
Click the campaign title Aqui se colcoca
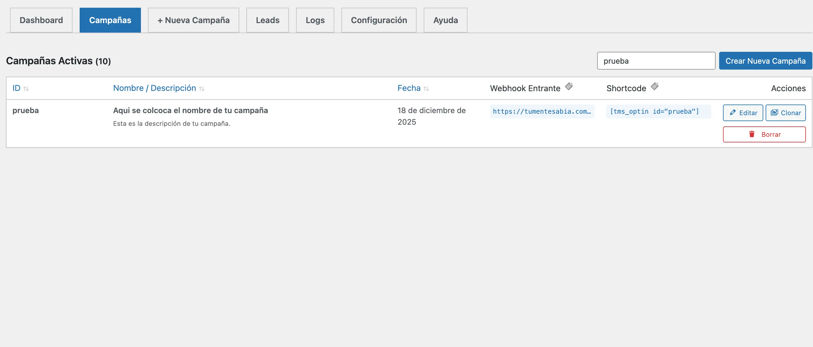click(x=190, y=110)
